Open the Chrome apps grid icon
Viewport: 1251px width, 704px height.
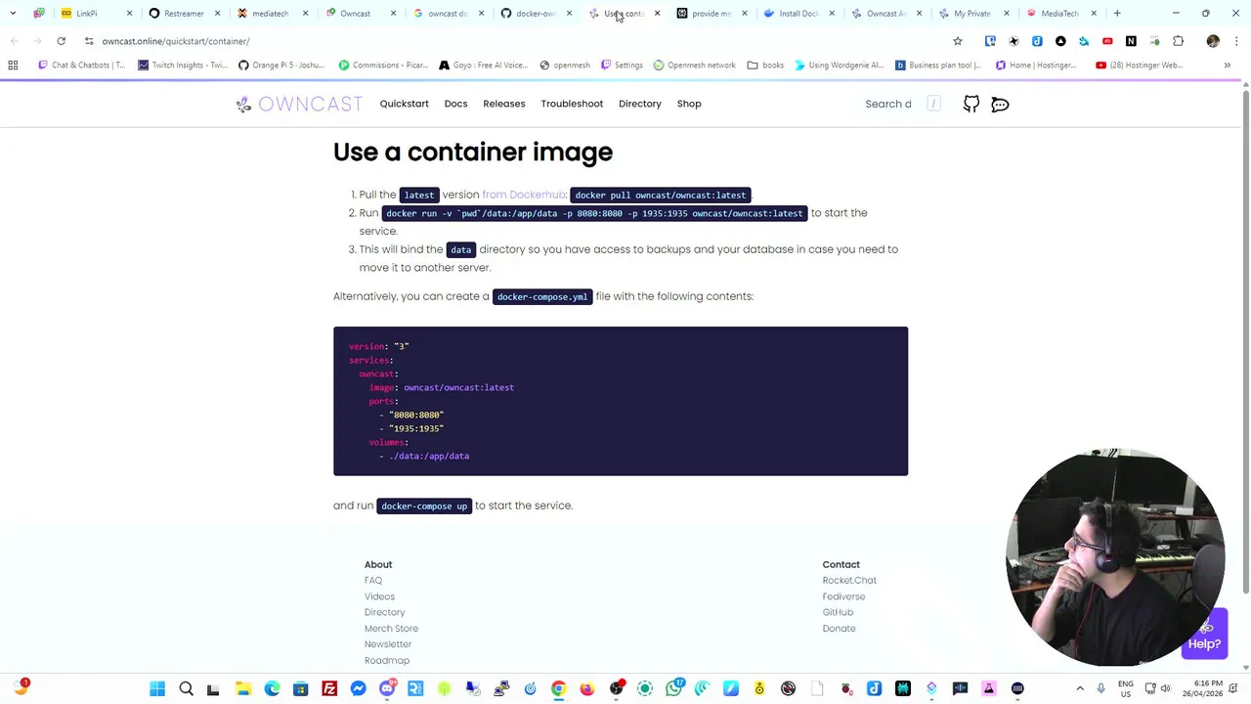click(13, 66)
